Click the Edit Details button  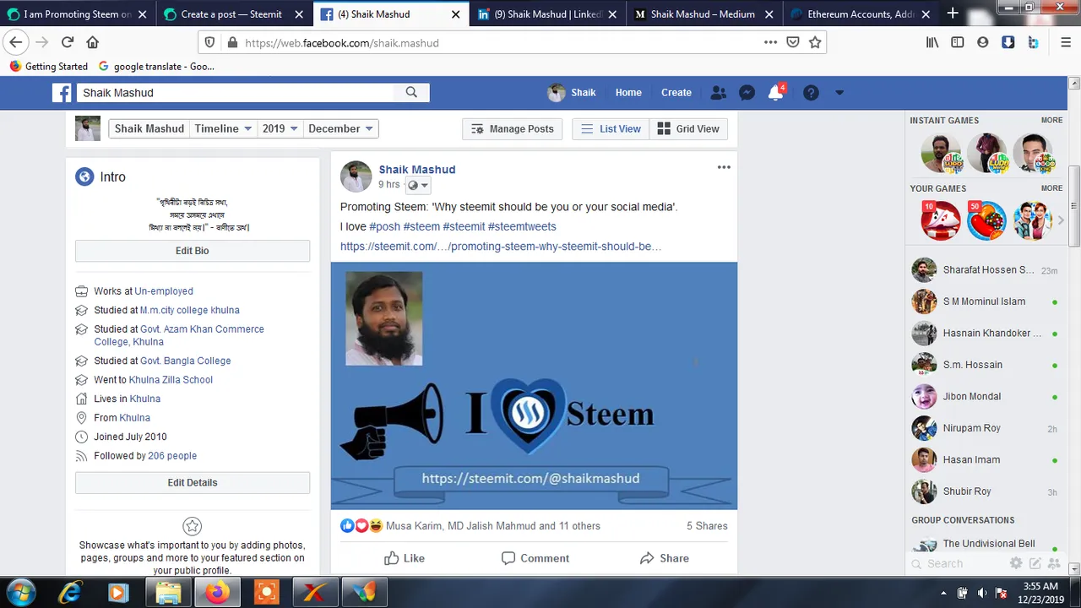[193, 482]
